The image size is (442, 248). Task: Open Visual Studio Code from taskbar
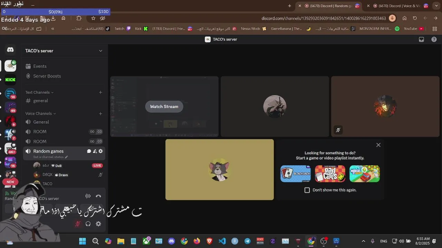click(222, 241)
